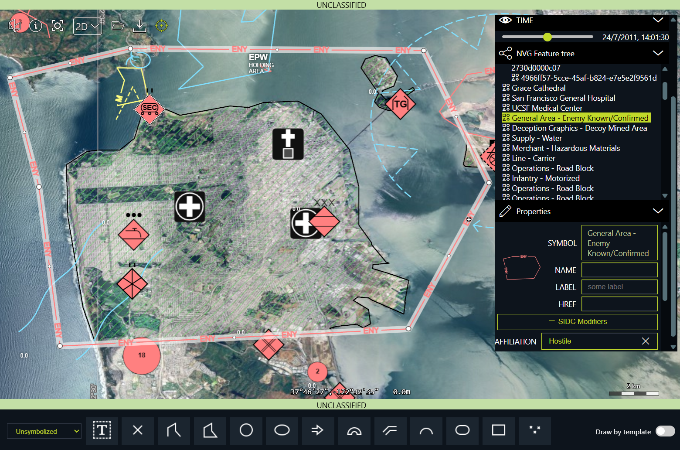The image size is (680, 450).
Task: Click the XXX hostile unit symbol
Action: [324, 222]
